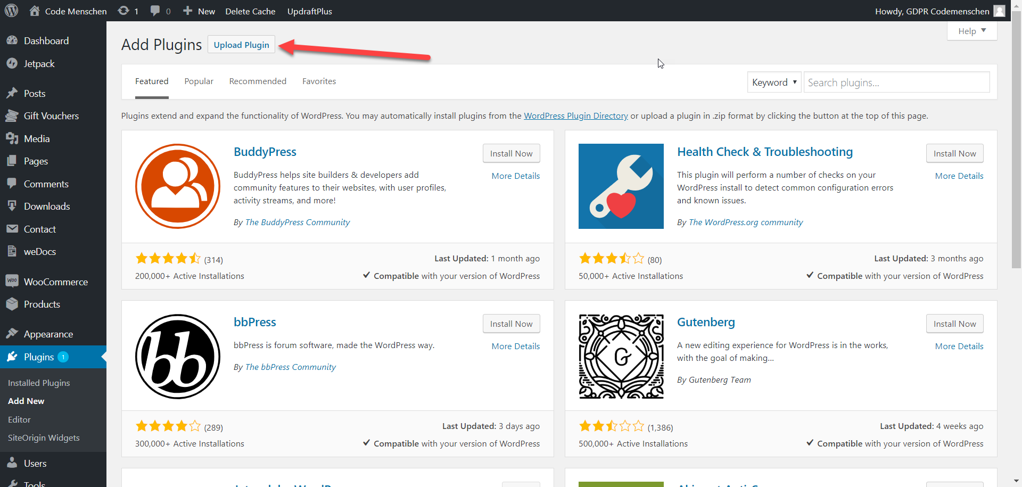This screenshot has width=1022, height=487.
Task: View More Details for BuddyPress
Action: point(515,176)
